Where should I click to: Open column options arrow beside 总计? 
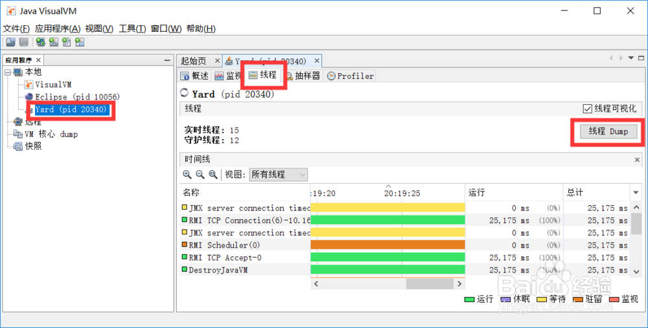tap(636, 193)
